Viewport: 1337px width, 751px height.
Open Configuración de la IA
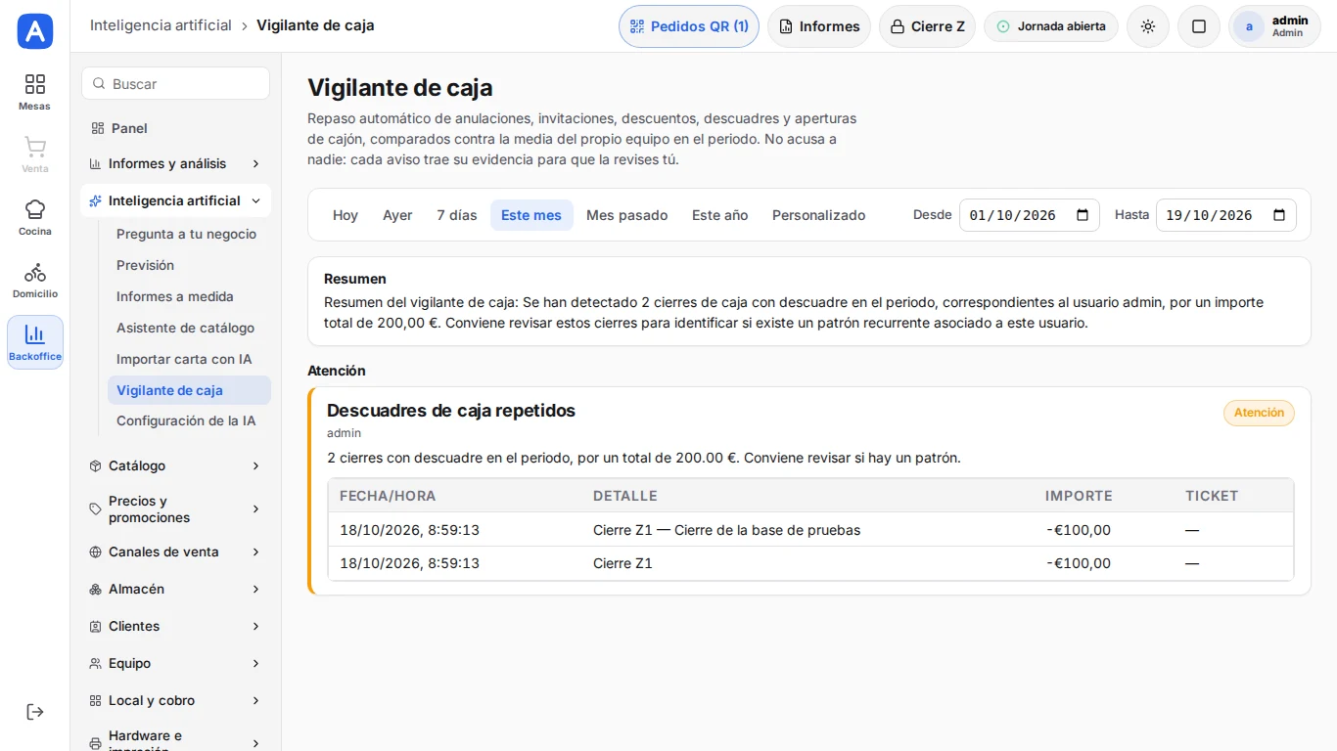pos(189,421)
